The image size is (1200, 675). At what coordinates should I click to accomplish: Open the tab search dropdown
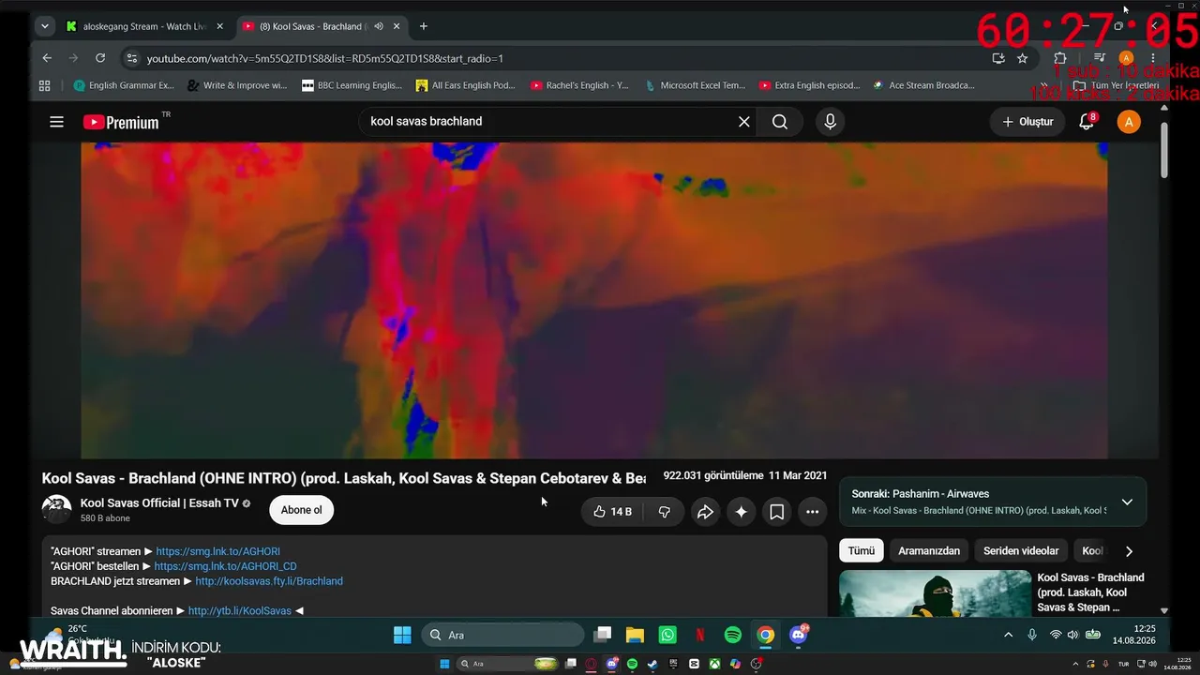(x=44, y=26)
